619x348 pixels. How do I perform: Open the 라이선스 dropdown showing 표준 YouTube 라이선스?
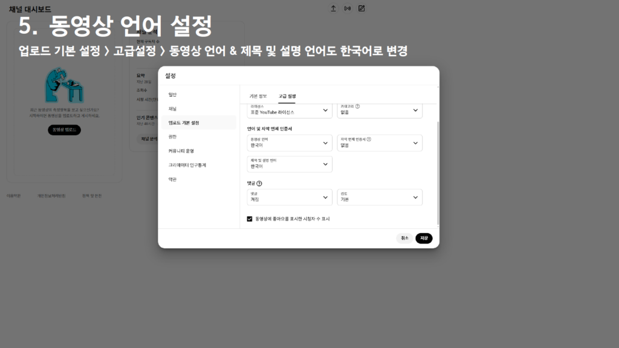tap(290, 111)
